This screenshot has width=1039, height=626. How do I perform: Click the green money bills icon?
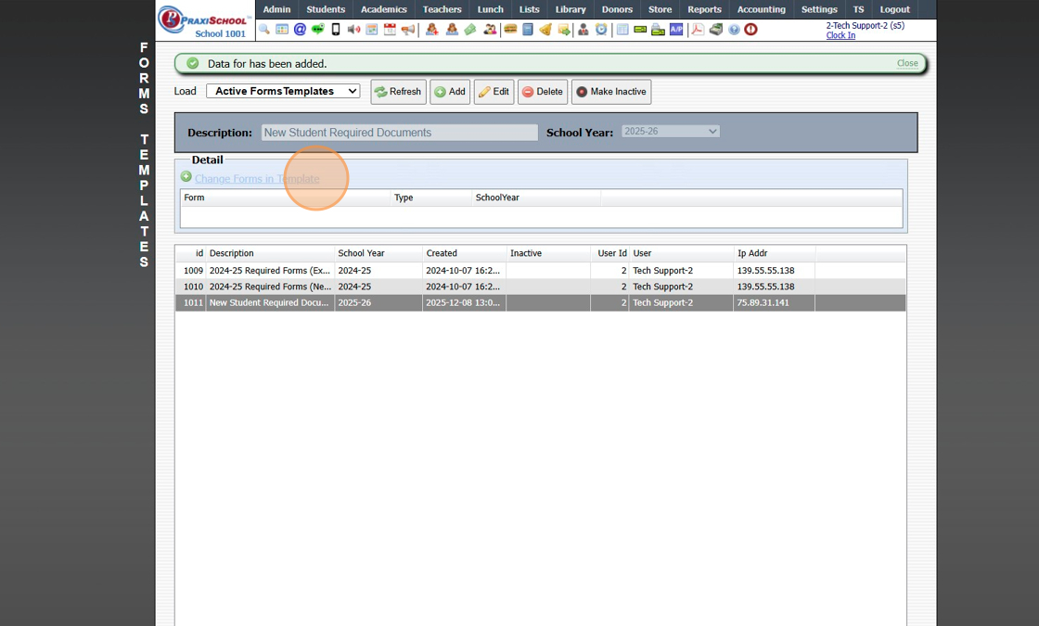pyautogui.click(x=469, y=29)
